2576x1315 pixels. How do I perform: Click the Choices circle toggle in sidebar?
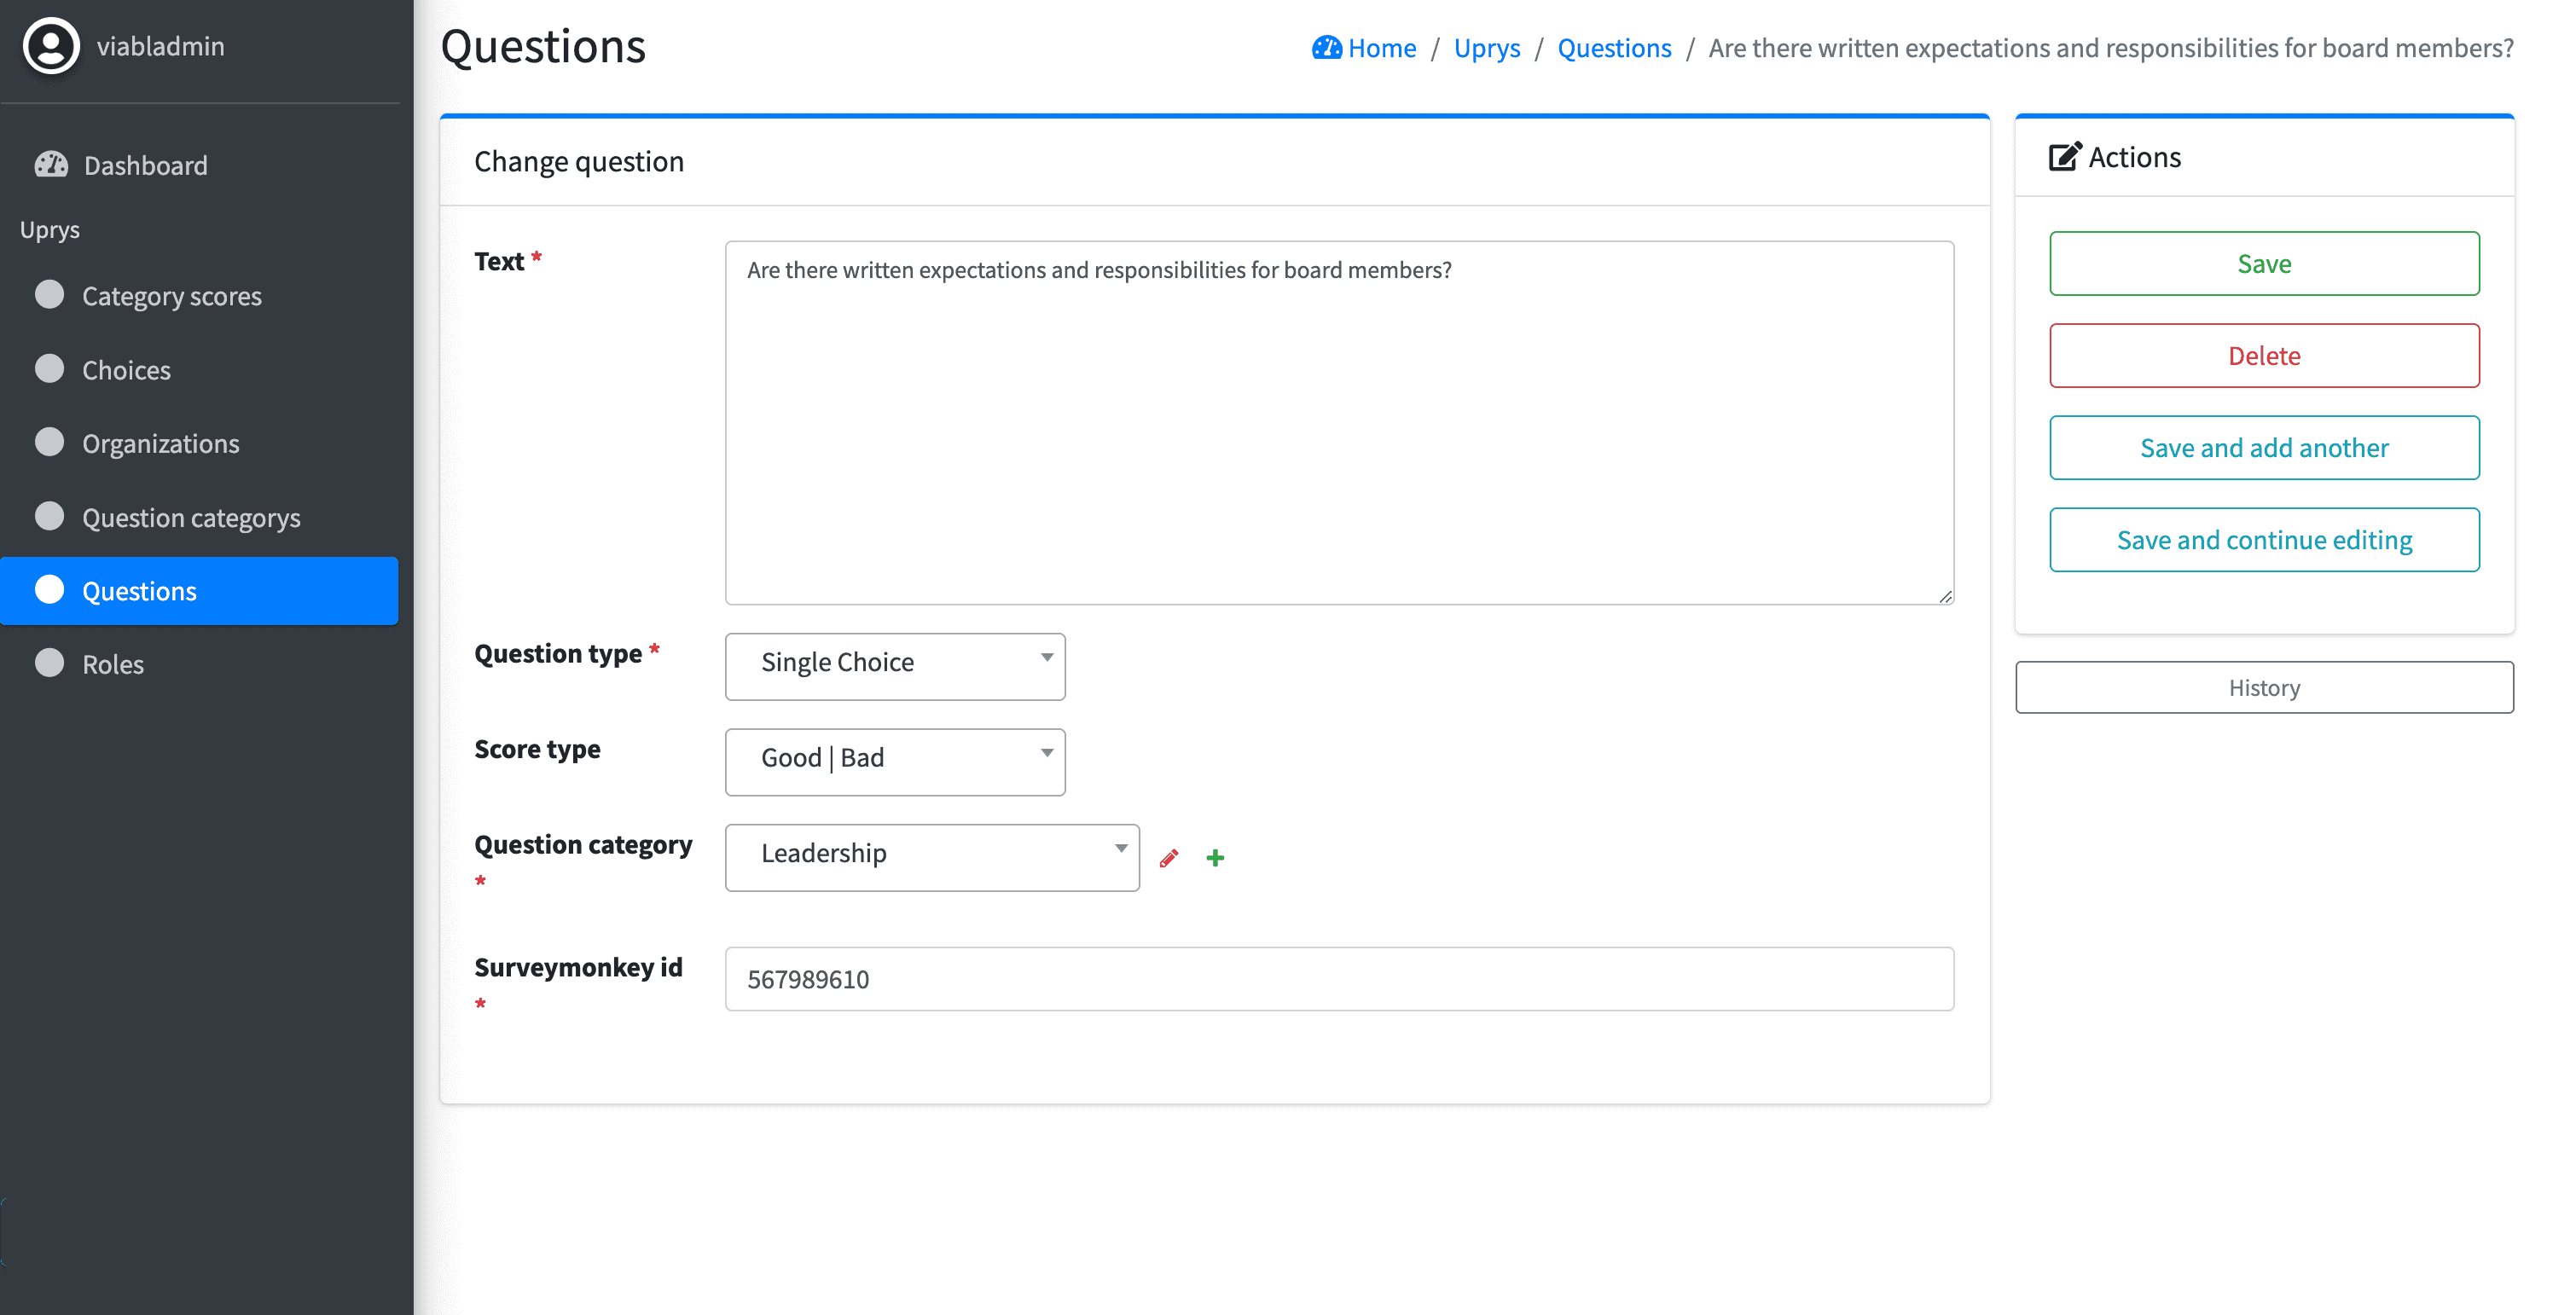[x=50, y=368]
